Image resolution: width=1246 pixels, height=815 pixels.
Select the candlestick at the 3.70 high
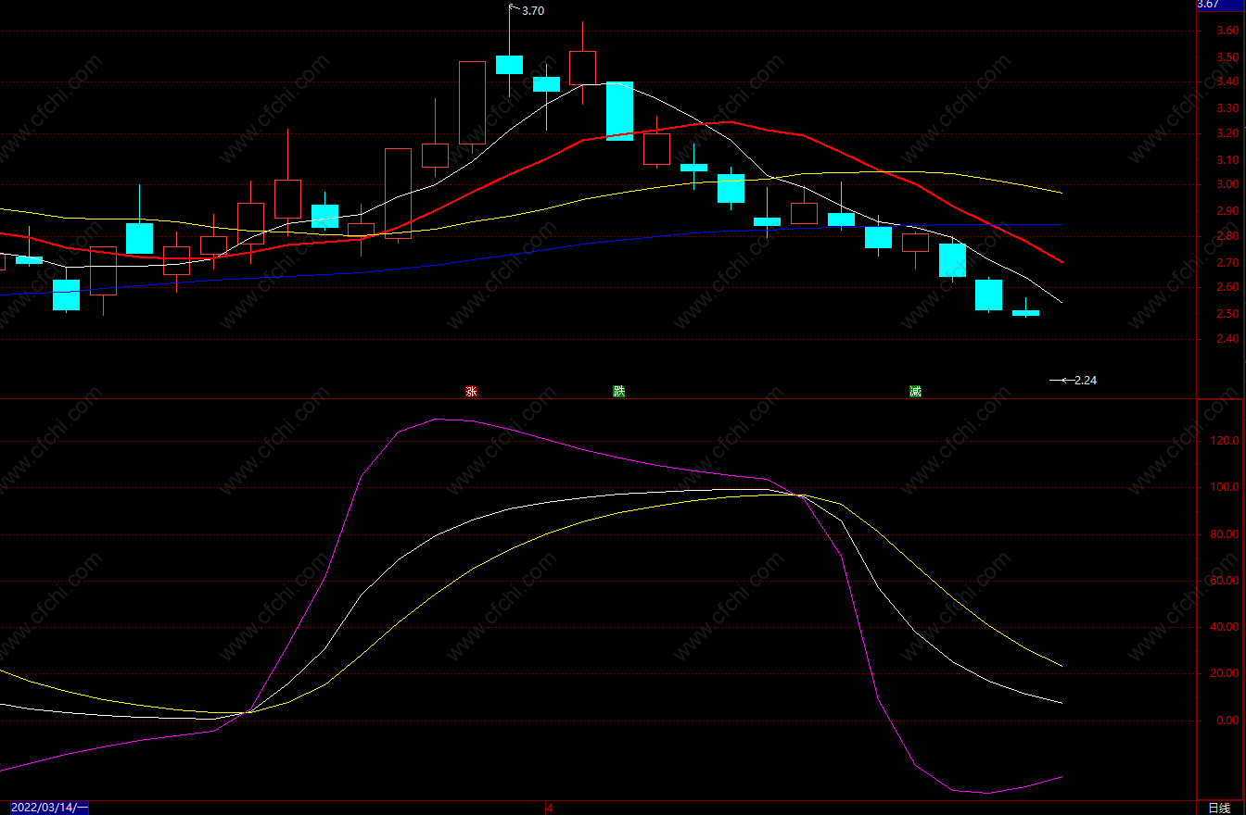tap(509, 64)
